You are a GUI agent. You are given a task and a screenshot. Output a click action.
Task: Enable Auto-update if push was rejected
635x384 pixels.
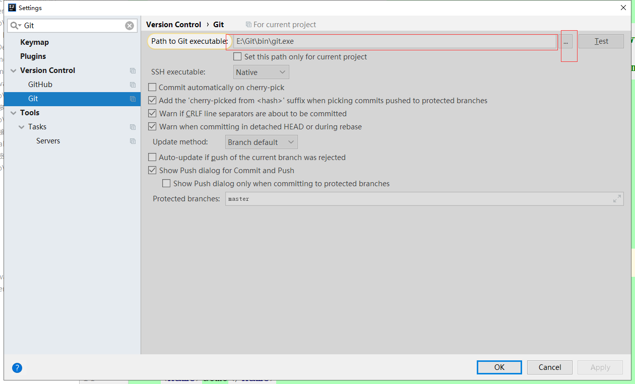point(152,158)
